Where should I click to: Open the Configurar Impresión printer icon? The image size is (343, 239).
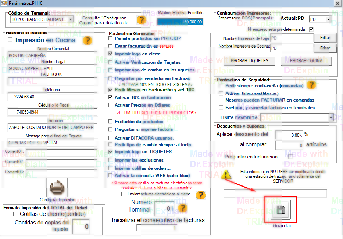[57, 188]
